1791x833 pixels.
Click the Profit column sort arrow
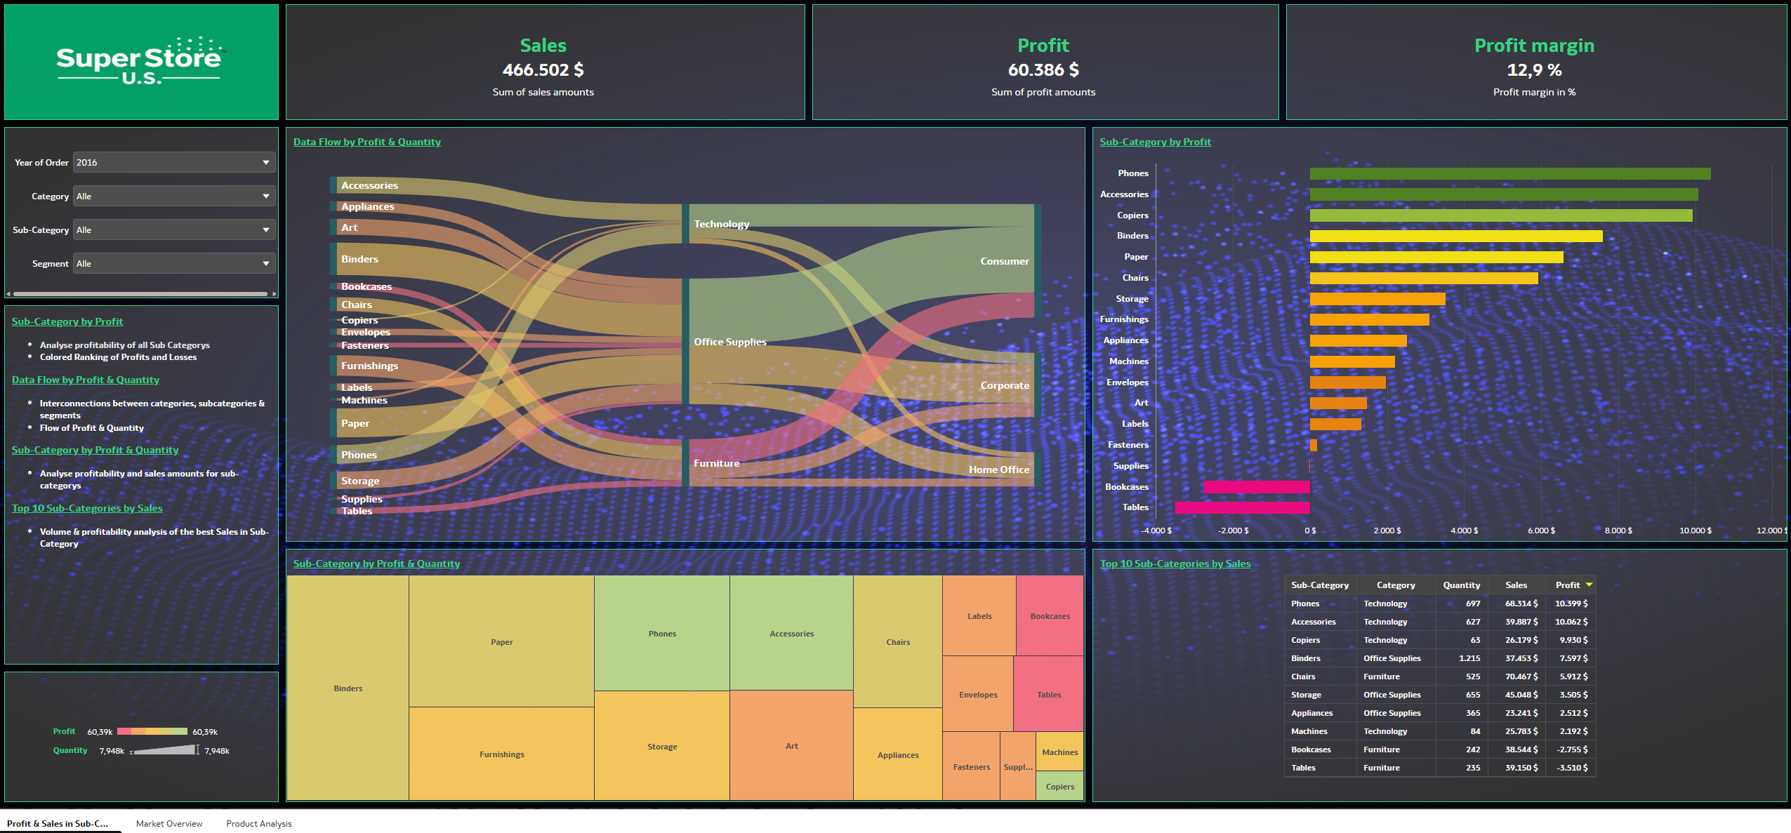pos(1589,585)
